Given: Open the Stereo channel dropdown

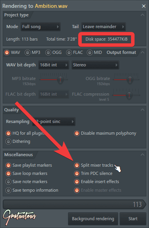Looking at the screenshot, I should 95,65.
